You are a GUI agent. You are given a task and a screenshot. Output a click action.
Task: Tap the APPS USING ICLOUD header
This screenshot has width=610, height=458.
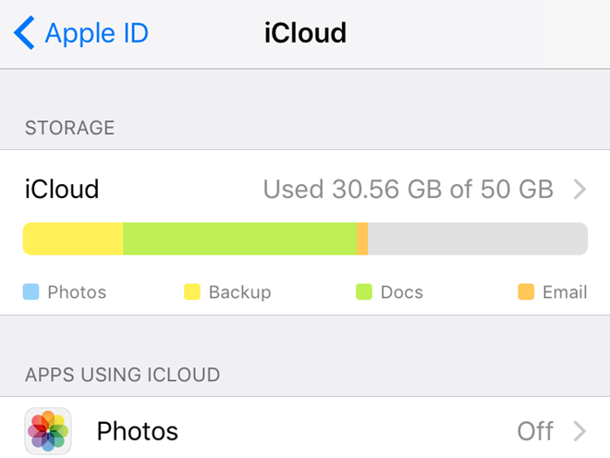point(122,375)
